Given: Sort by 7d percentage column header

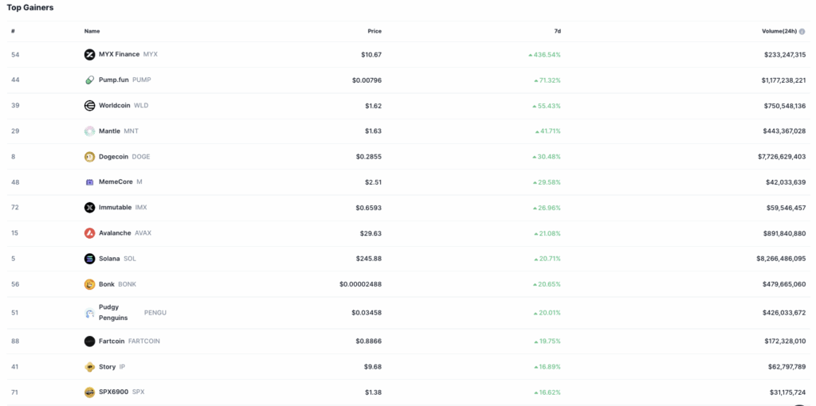Looking at the screenshot, I should (557, 32).
